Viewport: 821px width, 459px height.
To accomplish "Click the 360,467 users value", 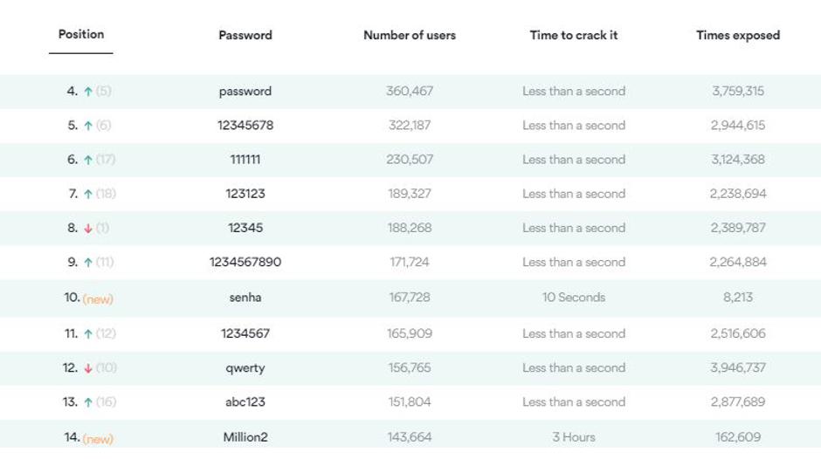I will (x=410, y=92).
